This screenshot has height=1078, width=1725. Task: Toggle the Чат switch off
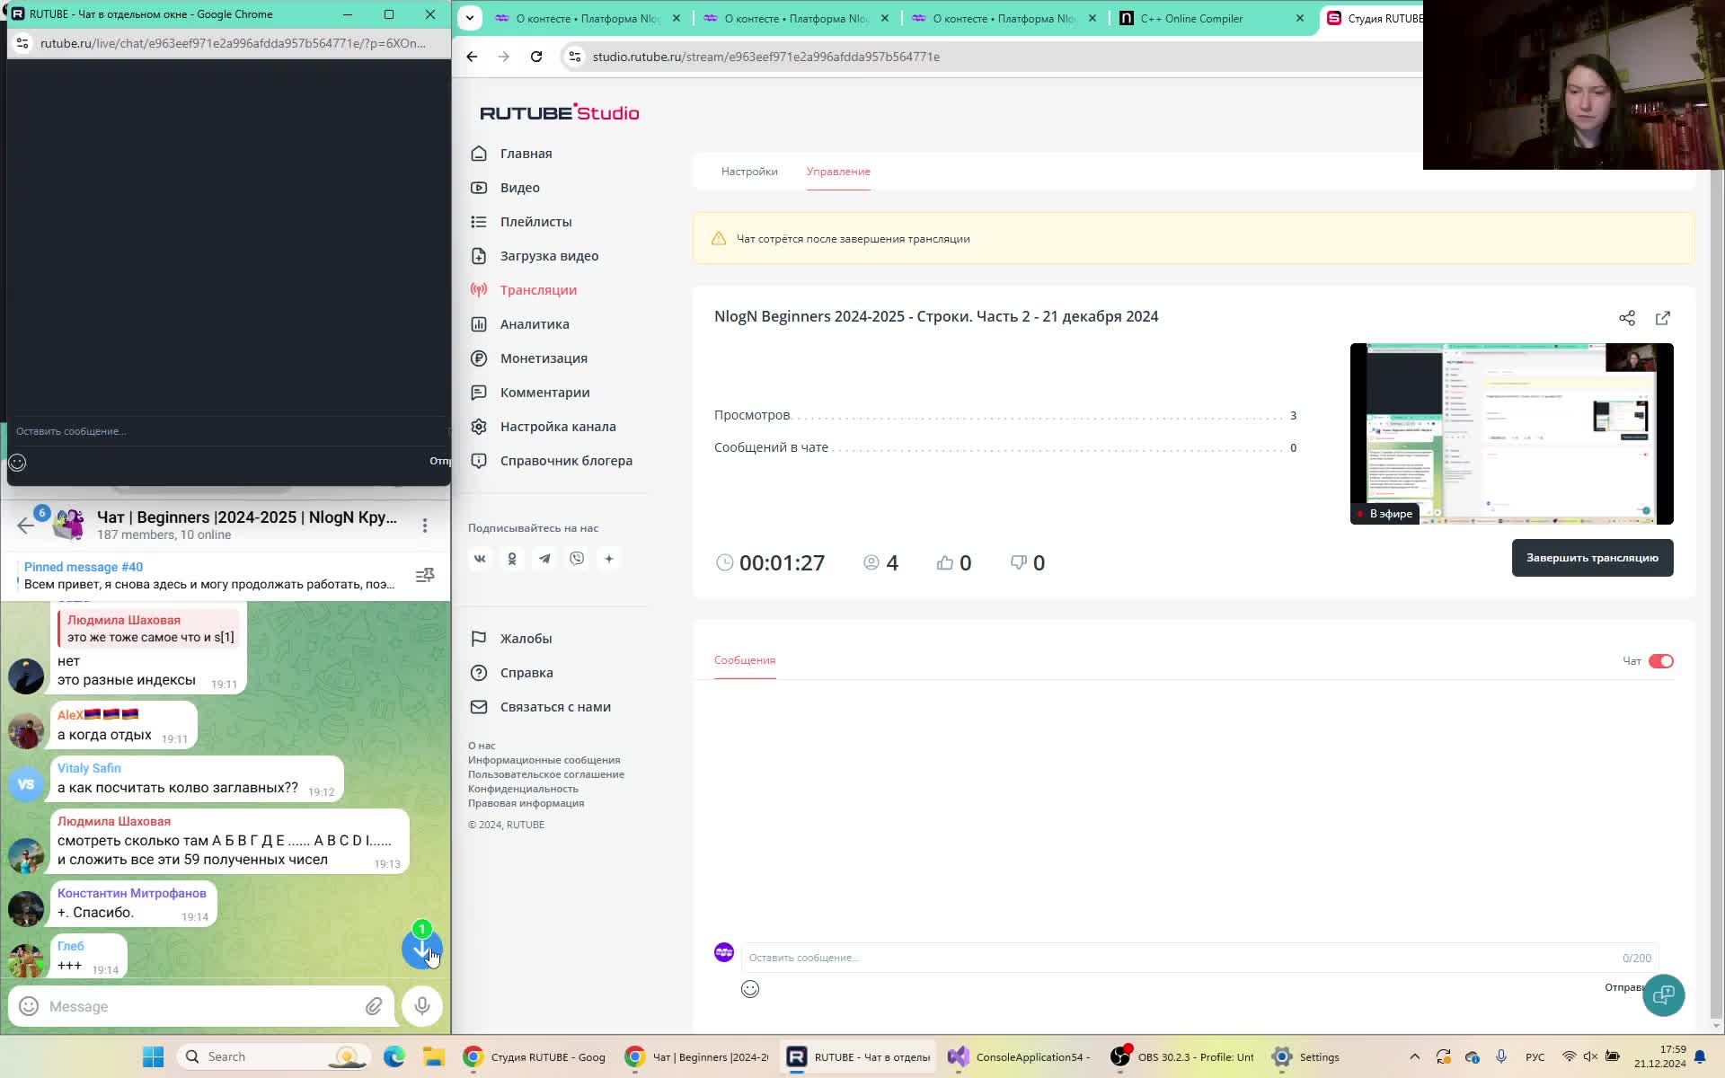1660,661
